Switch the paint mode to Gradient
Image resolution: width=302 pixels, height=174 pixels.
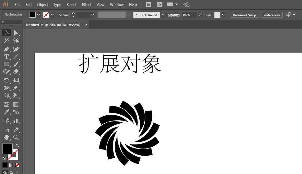pos(11,165)
